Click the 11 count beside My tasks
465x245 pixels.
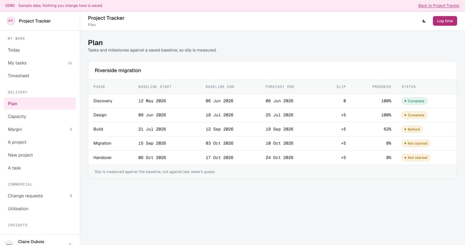pos(70,63)
